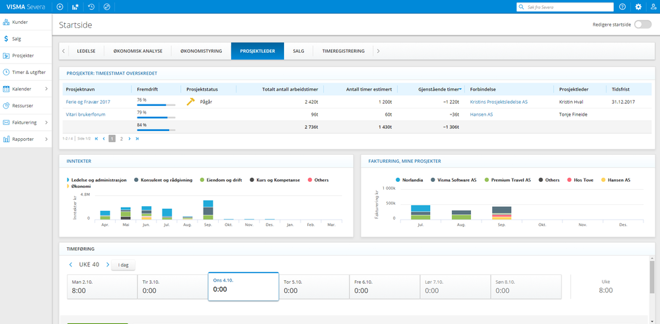Sort by Fremdrift column header
Image resolution: width=660 pixels, height=324 pixels.
pos(146,89)
